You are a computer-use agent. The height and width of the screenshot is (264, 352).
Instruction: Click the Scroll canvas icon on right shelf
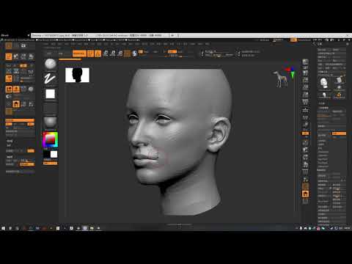pos(305,73)
